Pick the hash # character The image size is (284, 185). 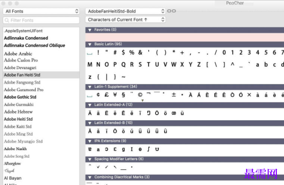[115, 53]
